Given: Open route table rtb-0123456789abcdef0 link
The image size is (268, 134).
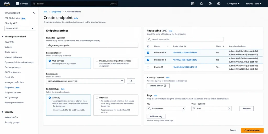Looking at the screenshot, I should [x=185, y=60].
